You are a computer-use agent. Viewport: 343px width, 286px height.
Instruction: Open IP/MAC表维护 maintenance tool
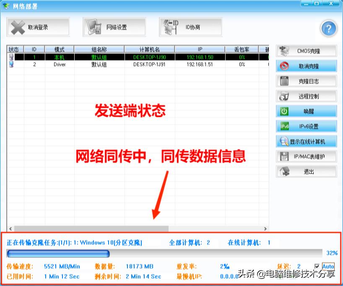click(307, 156)
